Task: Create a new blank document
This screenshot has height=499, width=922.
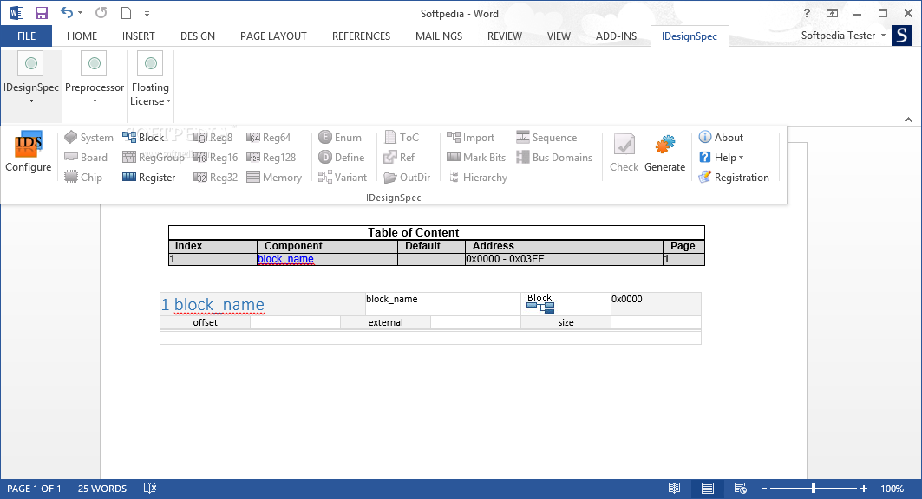Action: click(126, 13)
